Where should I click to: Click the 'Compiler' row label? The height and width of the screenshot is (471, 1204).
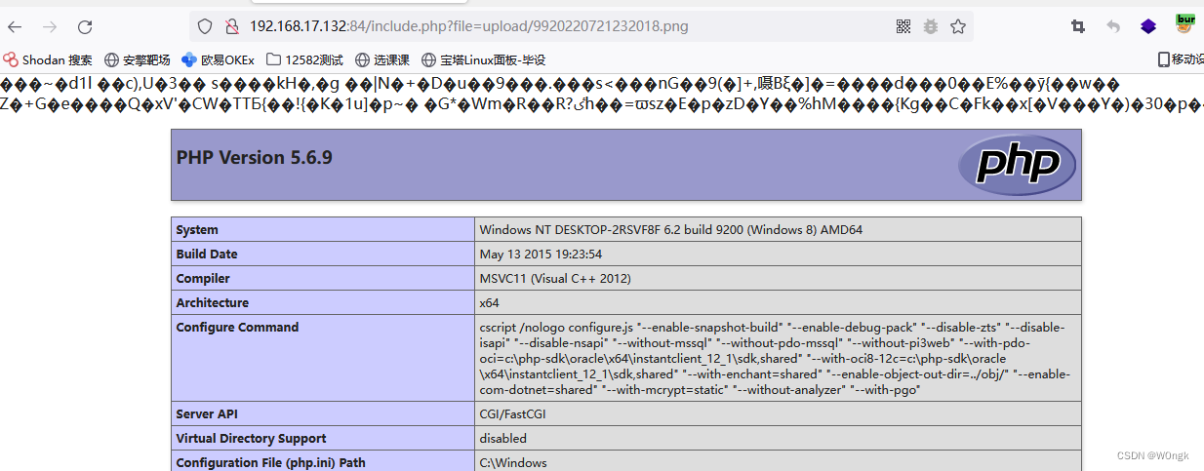(x=203, y=279)
